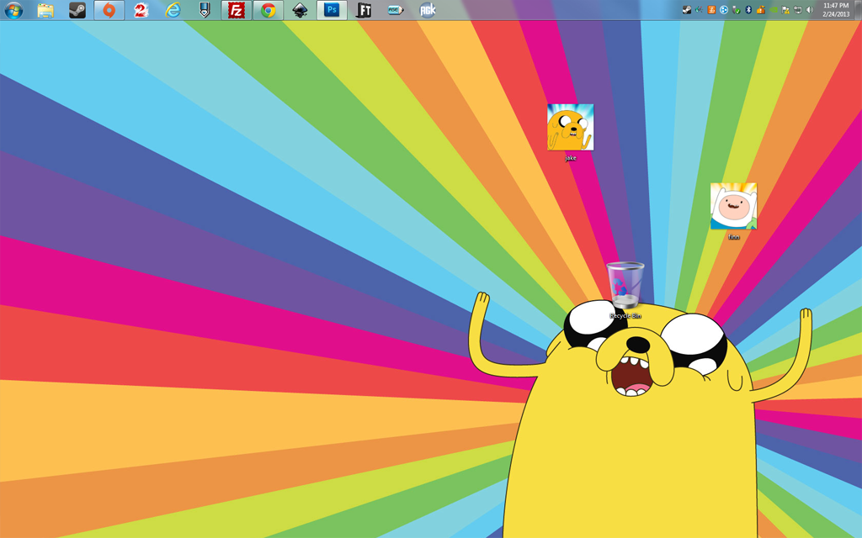Open Safely Remove Hardware tray icon
This screenshot has width=862, height=538.
pos(736,9)
